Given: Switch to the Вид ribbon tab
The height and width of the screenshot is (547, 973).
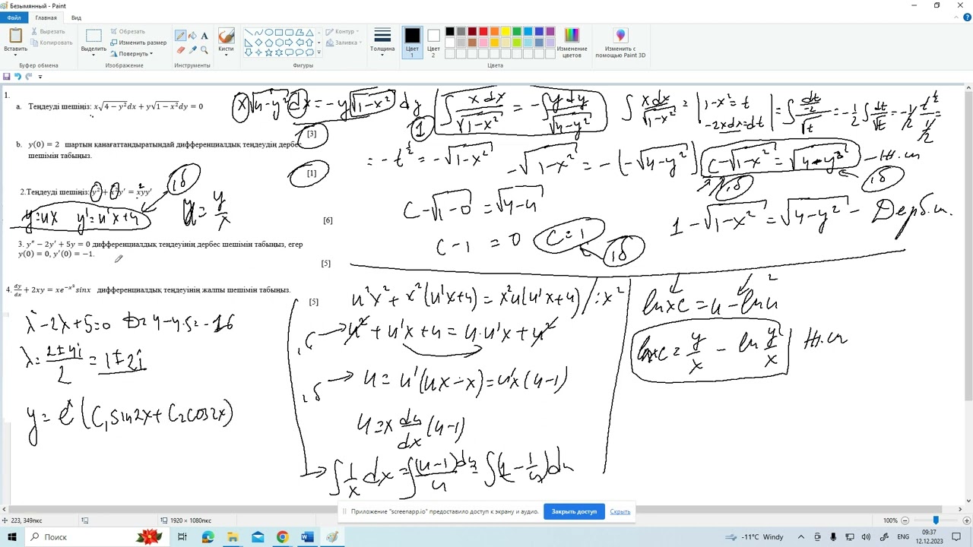Looking at the screenshot, I should pyautogui.click(x=76, y=17).
